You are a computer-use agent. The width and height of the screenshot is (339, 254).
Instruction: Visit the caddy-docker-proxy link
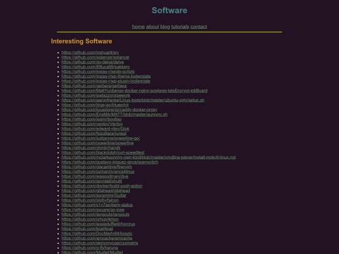click(x=109, y=110)
